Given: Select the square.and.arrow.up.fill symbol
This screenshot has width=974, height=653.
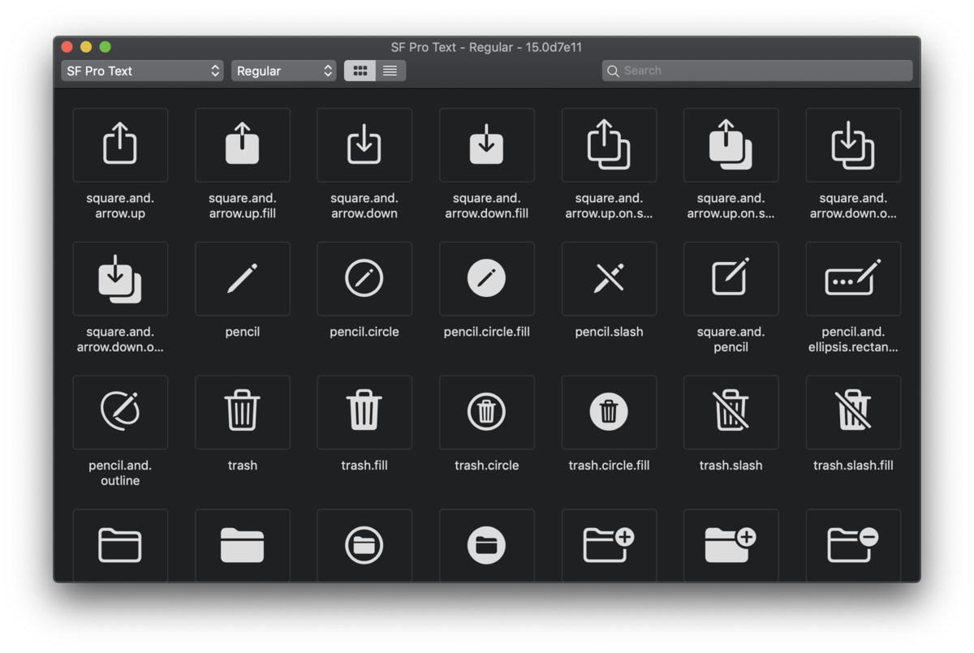Looking at the screenshot, I should 243,144.
